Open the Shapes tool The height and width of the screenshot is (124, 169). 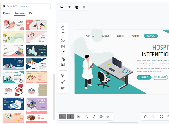(x=63, y=40)
